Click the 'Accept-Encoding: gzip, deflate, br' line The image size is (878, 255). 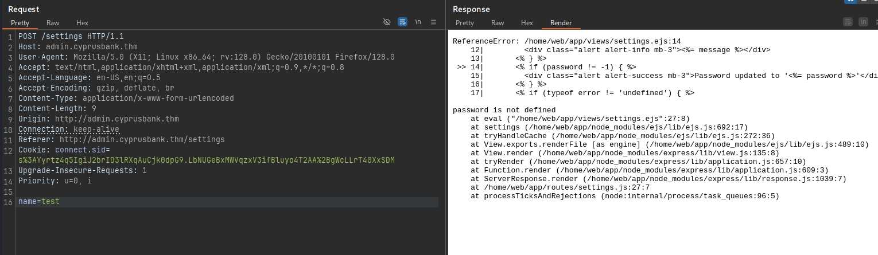pos(96,88)
